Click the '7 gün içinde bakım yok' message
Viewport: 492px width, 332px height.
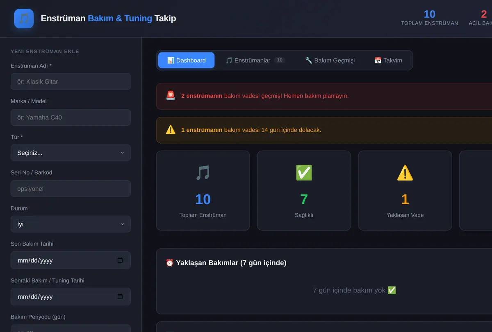(x=354, y=290)
